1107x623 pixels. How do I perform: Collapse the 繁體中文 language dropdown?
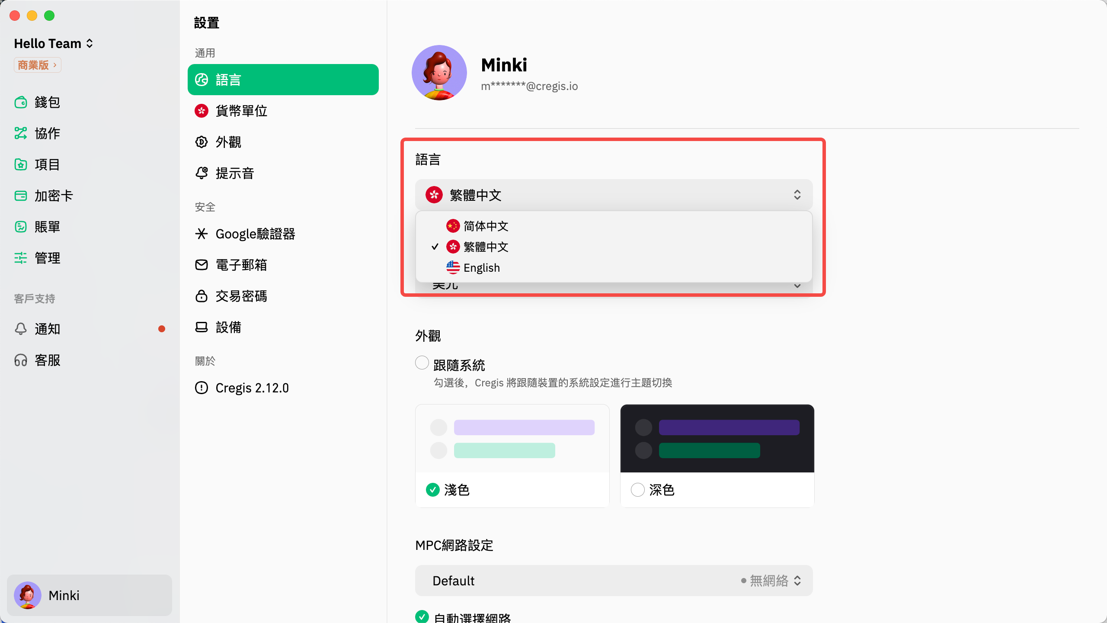(614, 195)
